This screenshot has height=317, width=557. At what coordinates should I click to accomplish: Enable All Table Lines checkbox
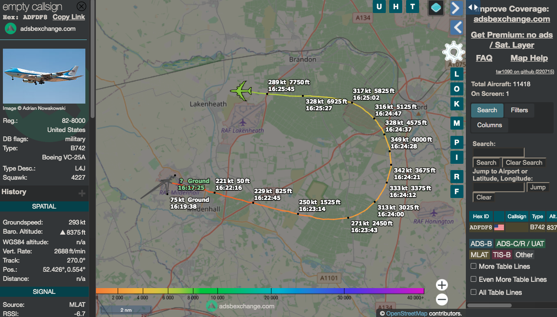474,292
